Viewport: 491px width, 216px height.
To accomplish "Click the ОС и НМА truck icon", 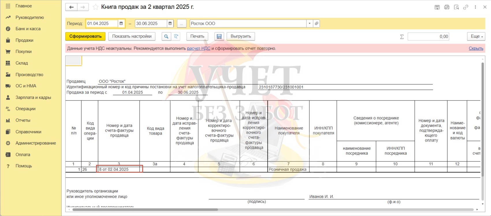I will [x=8, y=86].
